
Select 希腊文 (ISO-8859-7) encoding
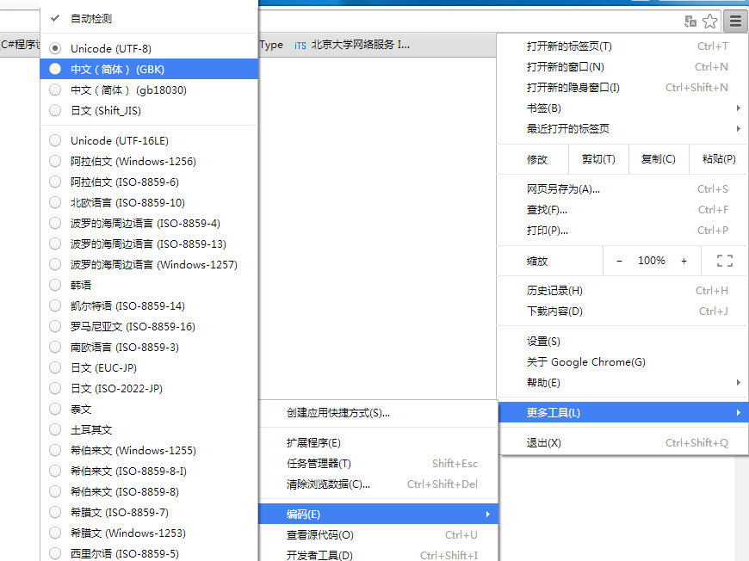(x=149, y=512)
